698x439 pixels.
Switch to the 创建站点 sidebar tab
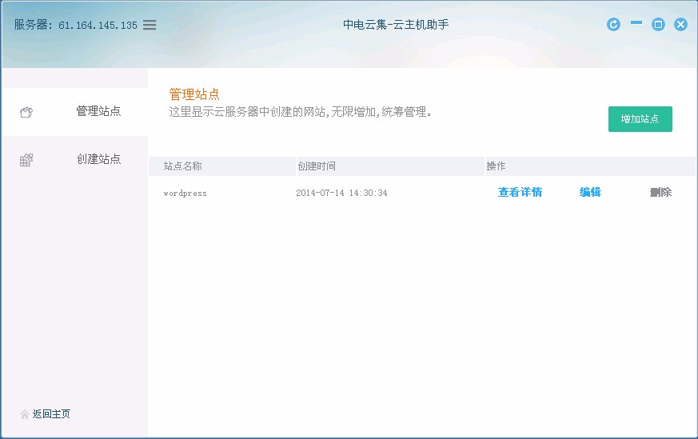pos(75,159)
